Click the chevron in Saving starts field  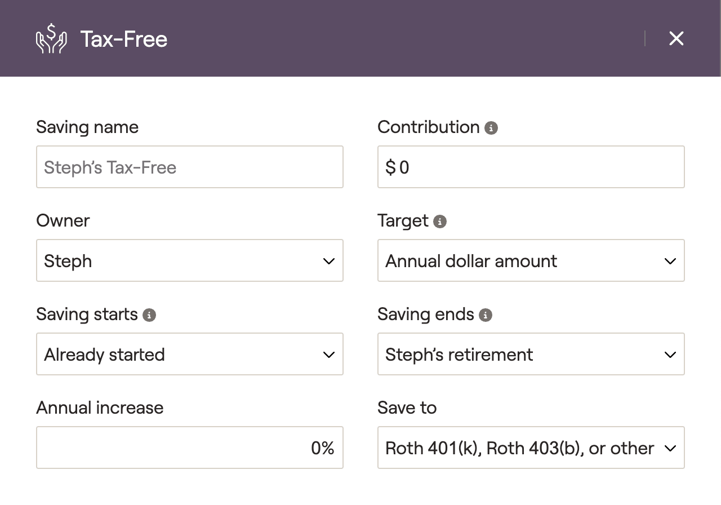329,355
